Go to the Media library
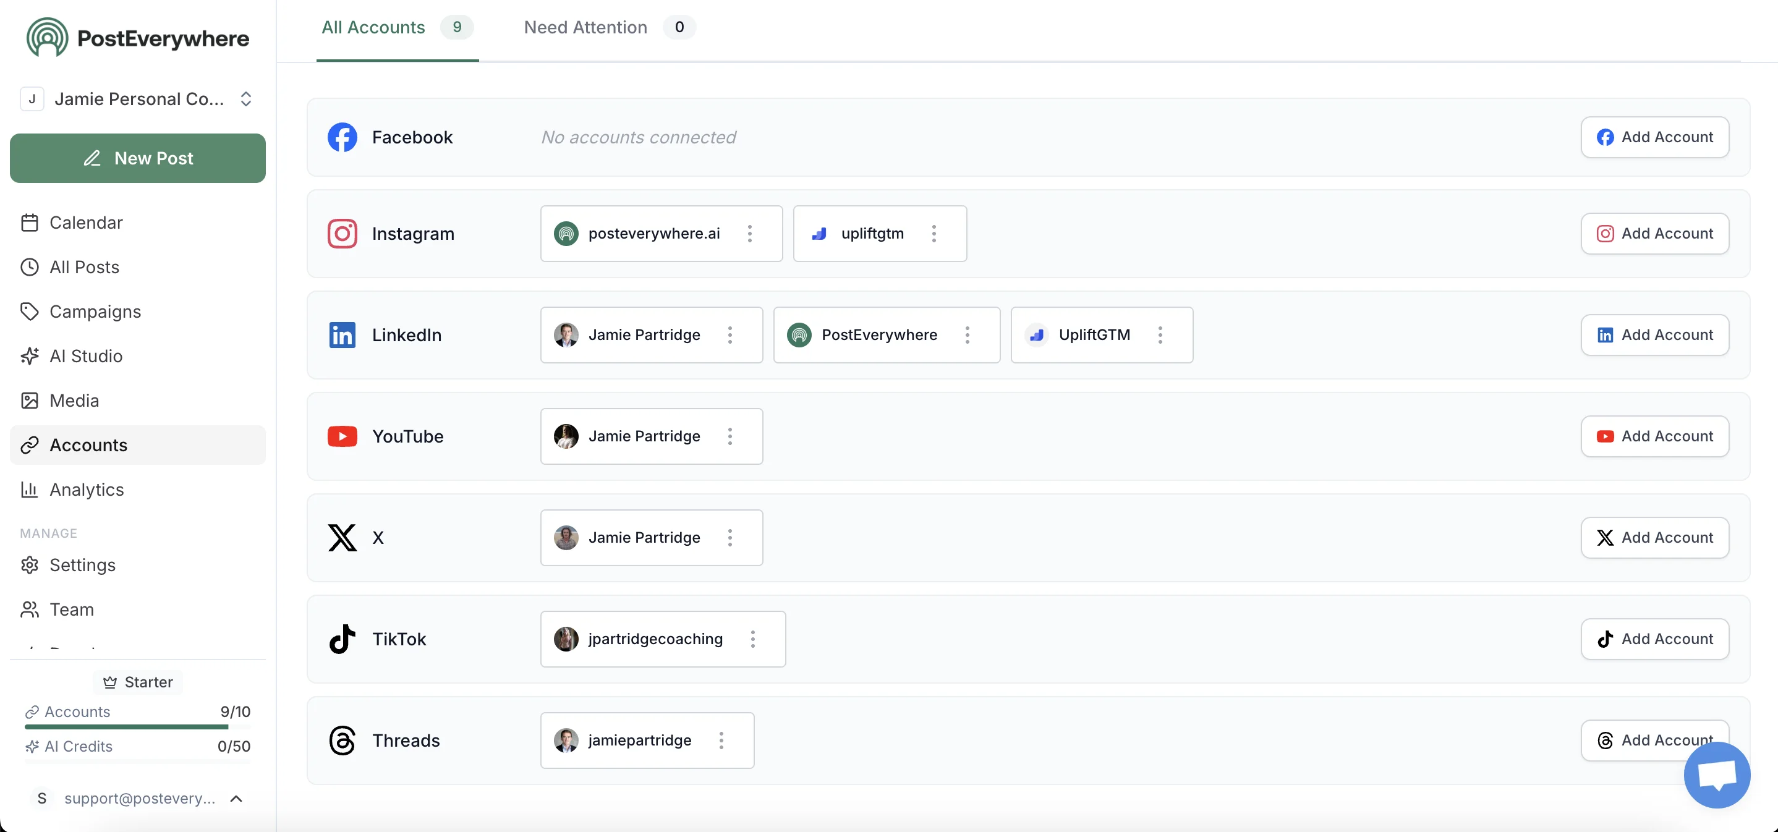The width and height of the screenshot is (1778, 832). pyautogui.click(x=73, y=400)
